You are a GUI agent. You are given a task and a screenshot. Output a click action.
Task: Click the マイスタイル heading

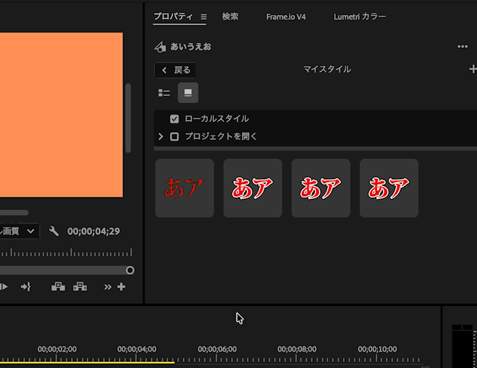(x=327, y=70)
